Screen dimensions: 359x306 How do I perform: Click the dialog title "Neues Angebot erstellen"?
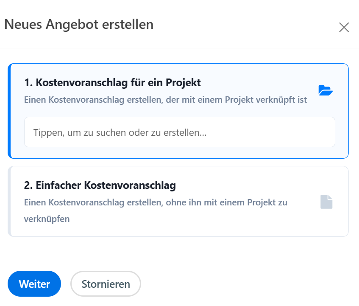click(x=79, y=25)
